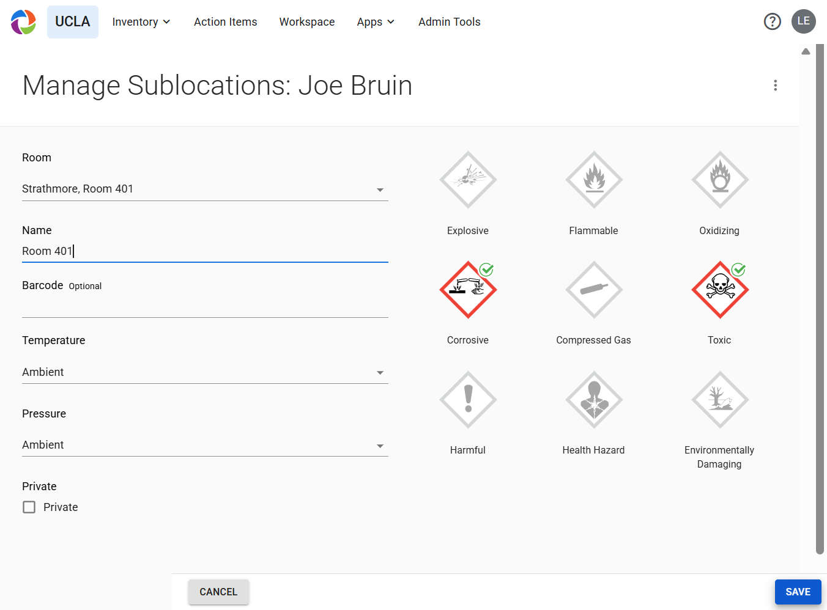Select the Oxidizing hazard icon

(x=720, y=180)
